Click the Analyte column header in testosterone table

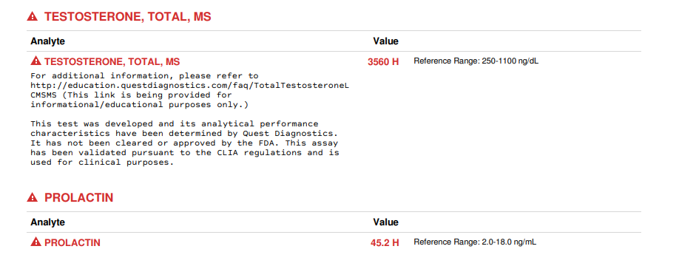pos(47,41)
